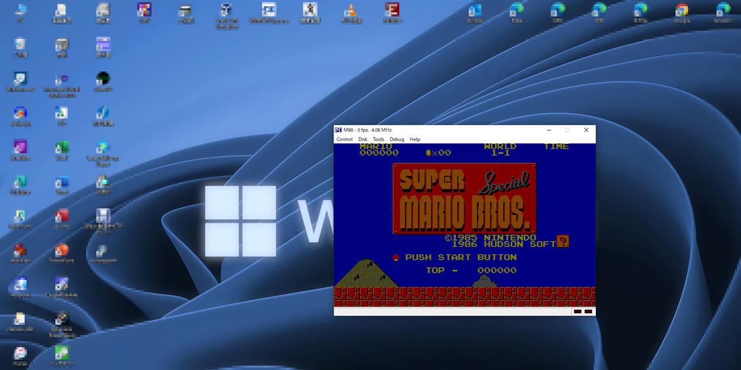Minimize the M88 emulator window

tap(549, 130)
